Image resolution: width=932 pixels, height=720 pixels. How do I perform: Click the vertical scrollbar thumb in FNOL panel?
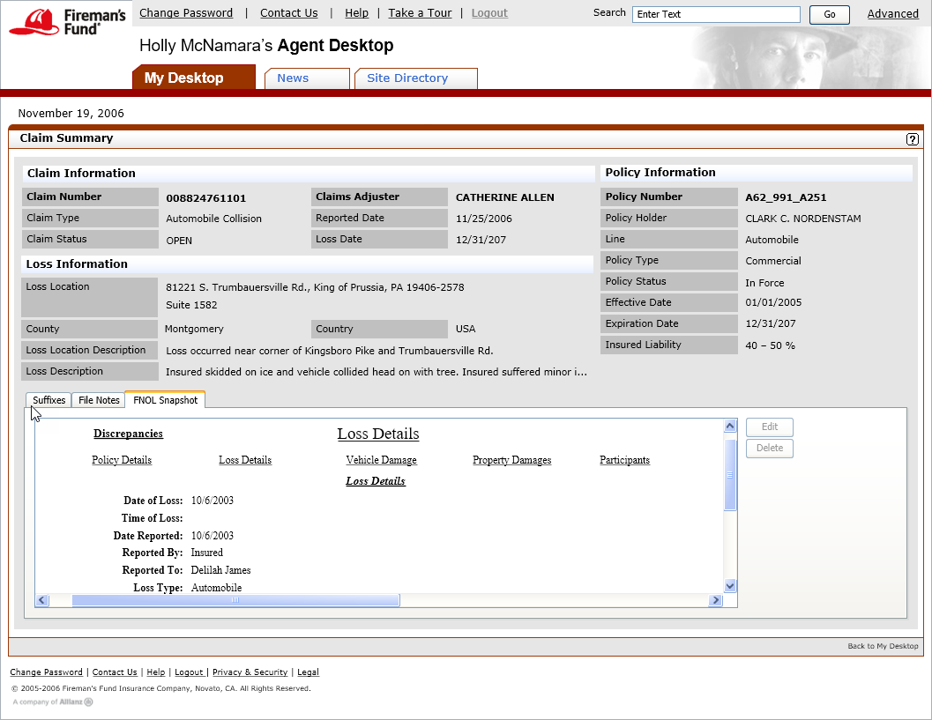click(x=730, y=475)
